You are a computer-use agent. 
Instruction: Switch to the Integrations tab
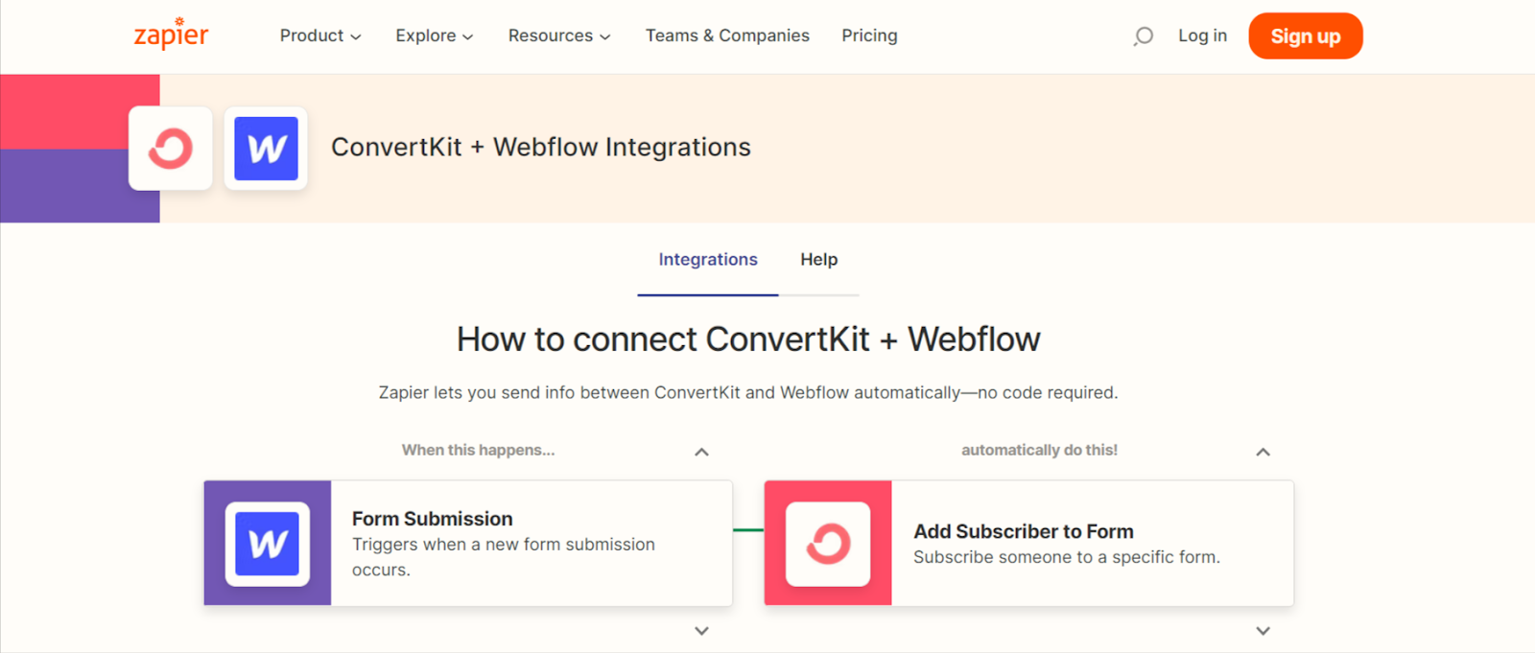708,260
